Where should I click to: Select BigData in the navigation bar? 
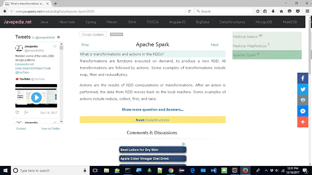point(202,22)
